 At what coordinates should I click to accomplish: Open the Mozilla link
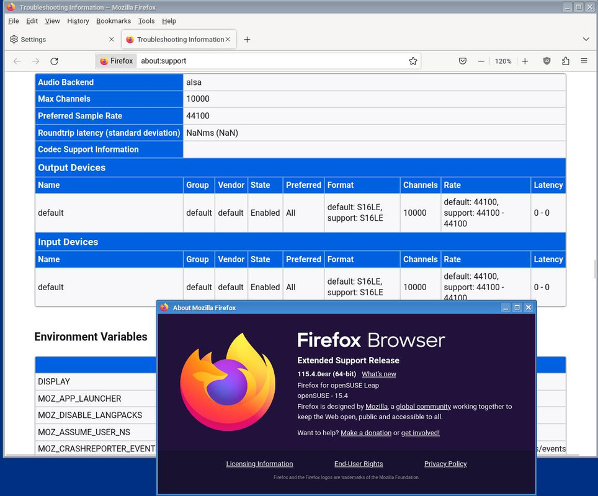377,406
